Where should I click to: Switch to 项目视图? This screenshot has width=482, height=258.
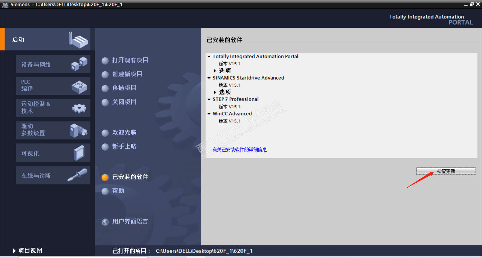[30, 251]
